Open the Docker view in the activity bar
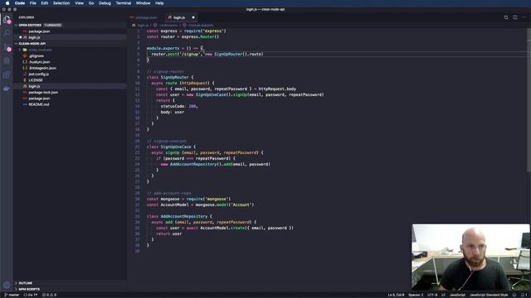The image size is (531, 298). pos(7,89)
